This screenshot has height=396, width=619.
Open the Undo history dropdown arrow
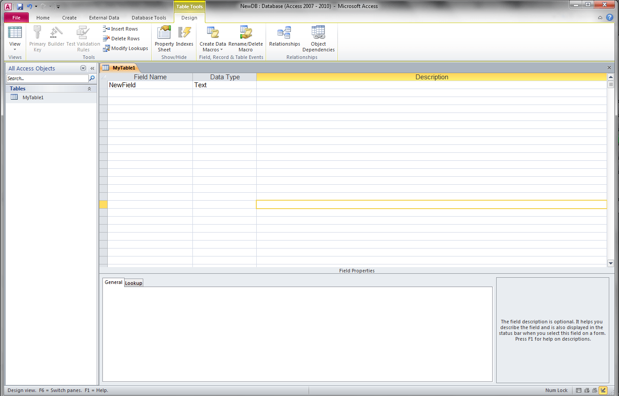click(x=36, y=7)
